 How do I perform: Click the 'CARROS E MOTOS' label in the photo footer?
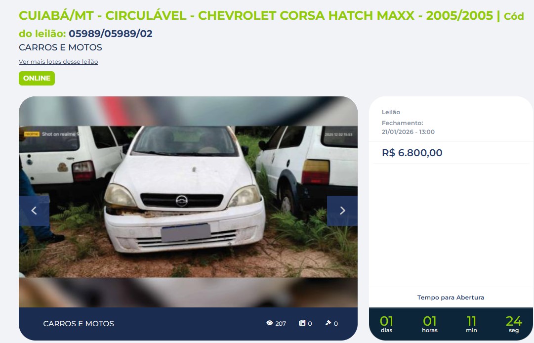(x=79, y=324)
